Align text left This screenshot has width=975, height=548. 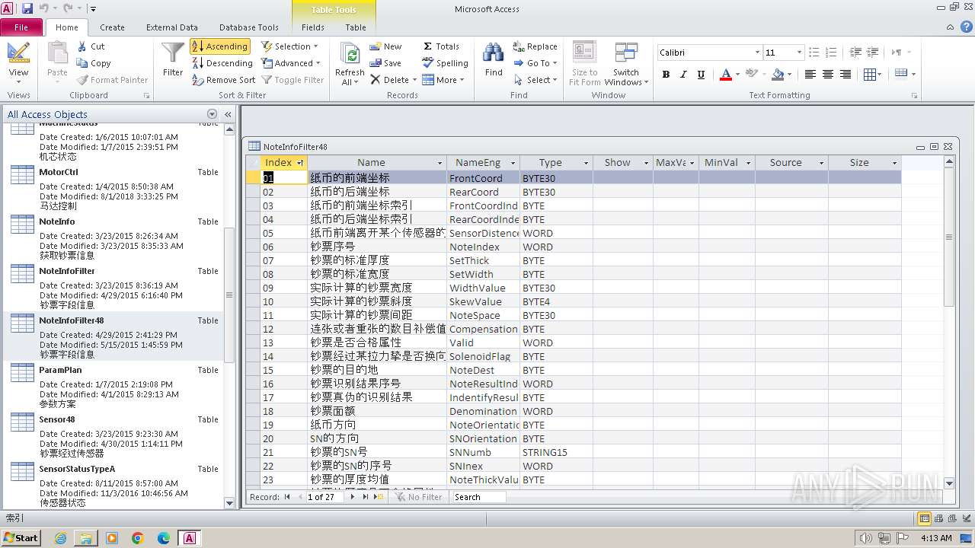pyautogui.click(x=810, y=74)
